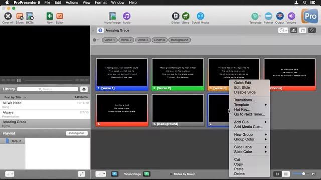The image size is (321, 180).
Task: Open the Apple menu
Action: (7, 2)
